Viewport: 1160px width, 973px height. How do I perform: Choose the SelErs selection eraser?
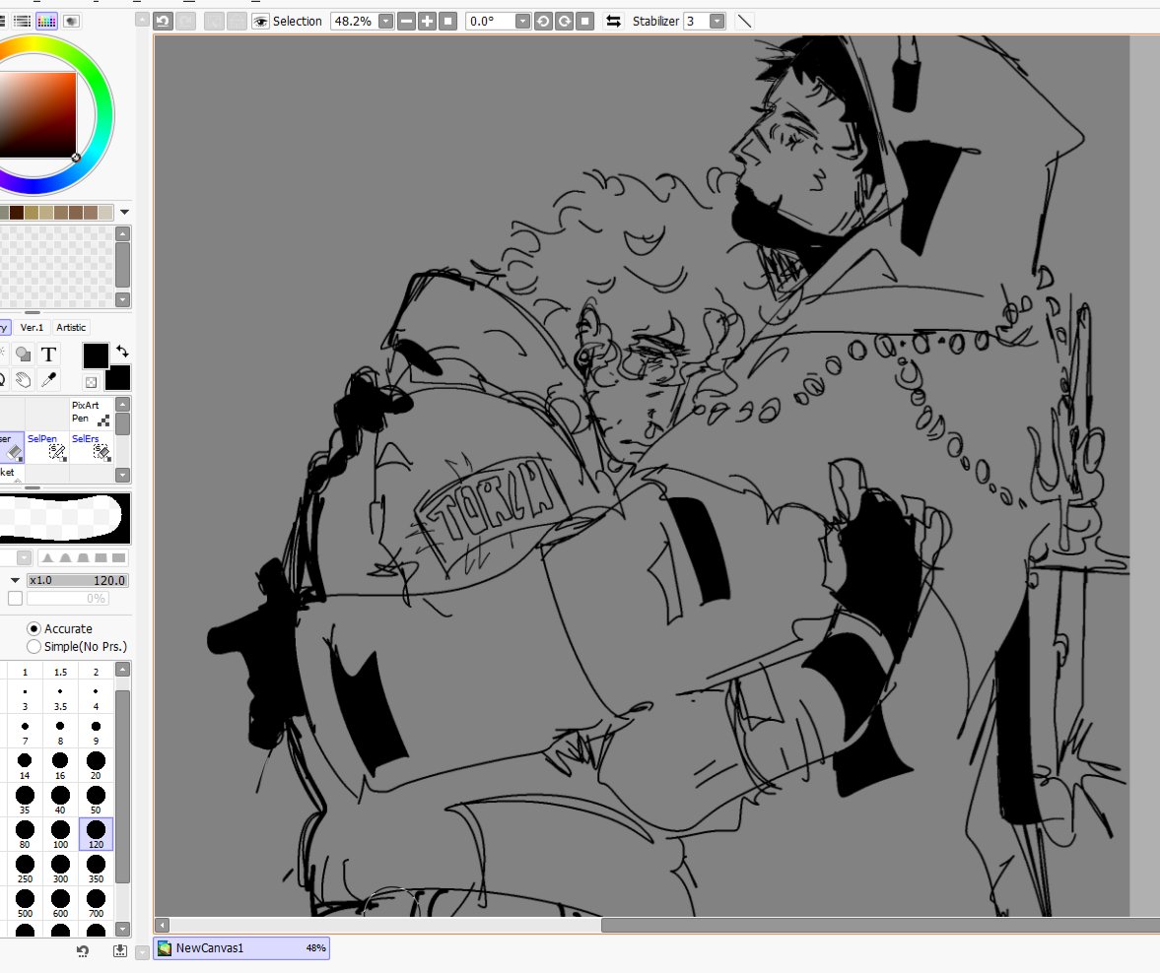[x=91, y=447]
